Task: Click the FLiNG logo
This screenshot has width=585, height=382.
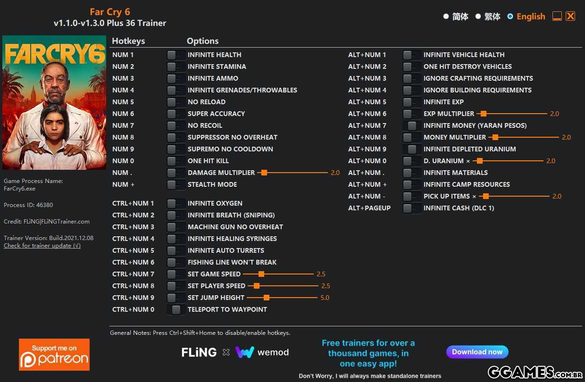Action: coord(199,352)
